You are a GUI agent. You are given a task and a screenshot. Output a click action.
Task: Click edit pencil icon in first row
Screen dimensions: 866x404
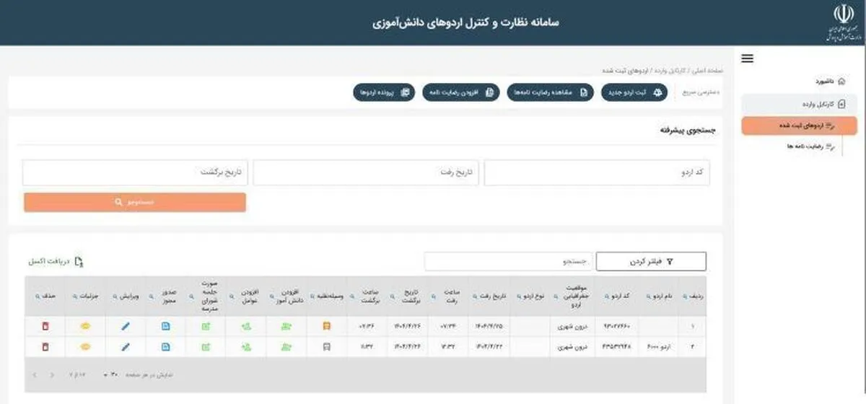[x=126, y=327]
